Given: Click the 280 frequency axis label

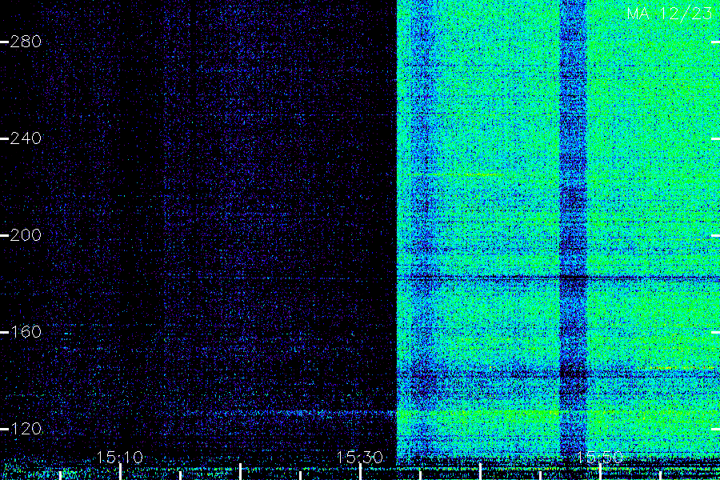Looking at the screenshot, I should click(x=26, y=42).
